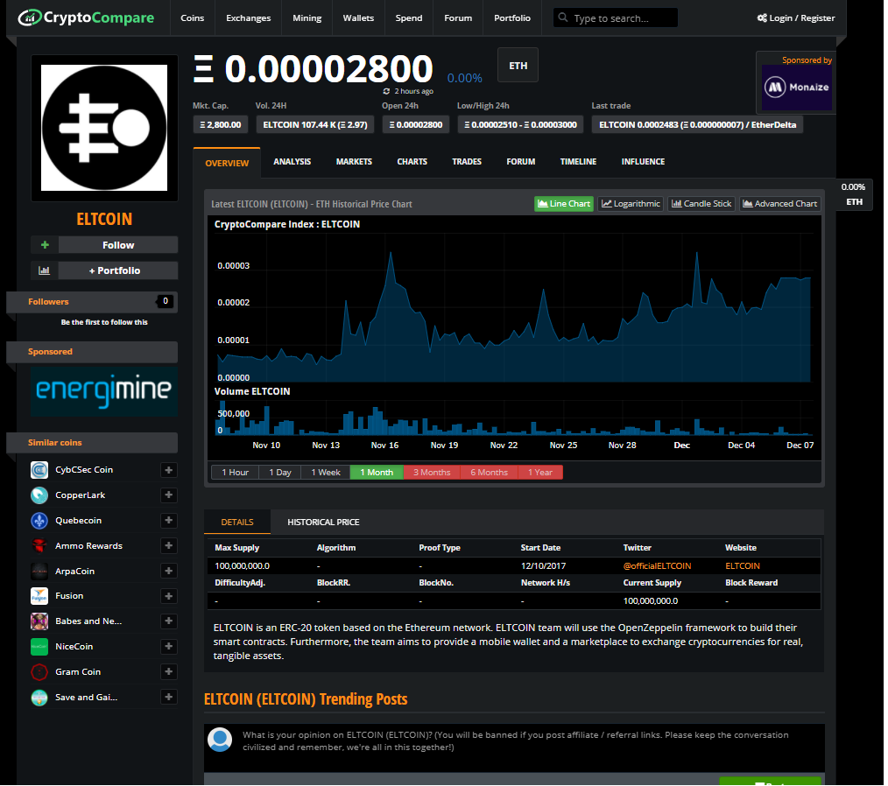The height and width of the screenshot is (786, 888).
Task: Add Quebecoin with plus icon
Action: (x=169, y=521)
